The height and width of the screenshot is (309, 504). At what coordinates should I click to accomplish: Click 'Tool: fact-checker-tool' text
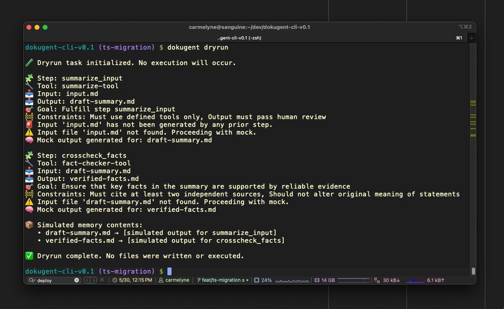click(84, 163)
